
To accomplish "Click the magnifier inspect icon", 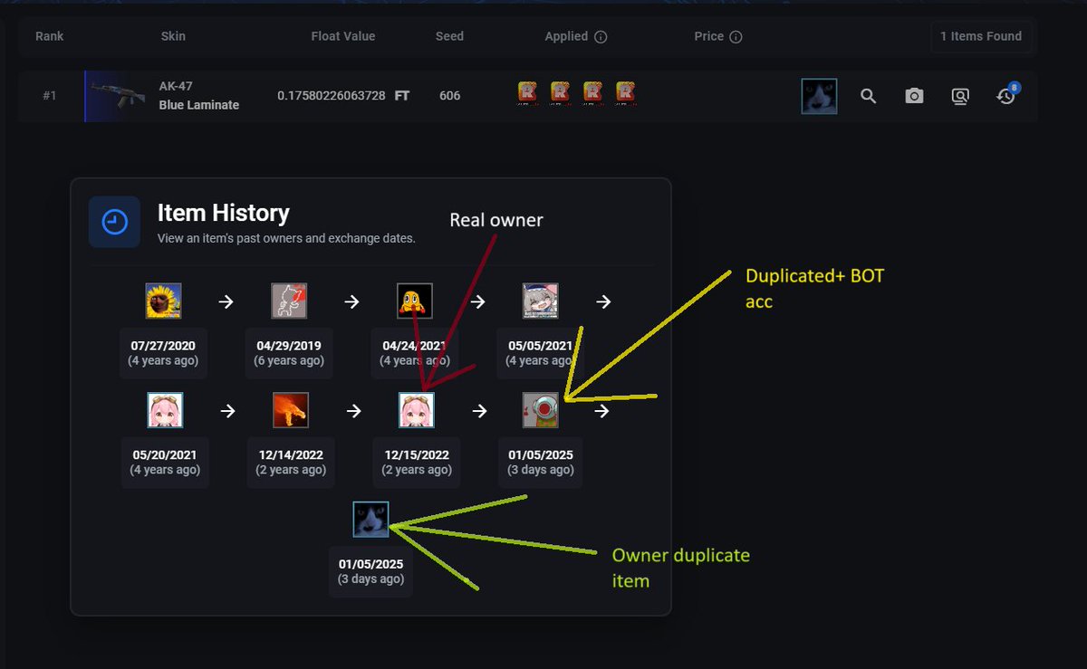I will point(868,96).
